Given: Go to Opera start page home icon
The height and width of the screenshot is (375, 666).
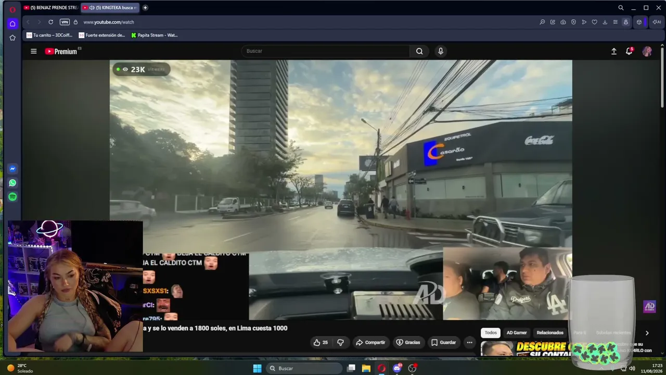Looking at the screenshot, I should click(x=12, y=23).
